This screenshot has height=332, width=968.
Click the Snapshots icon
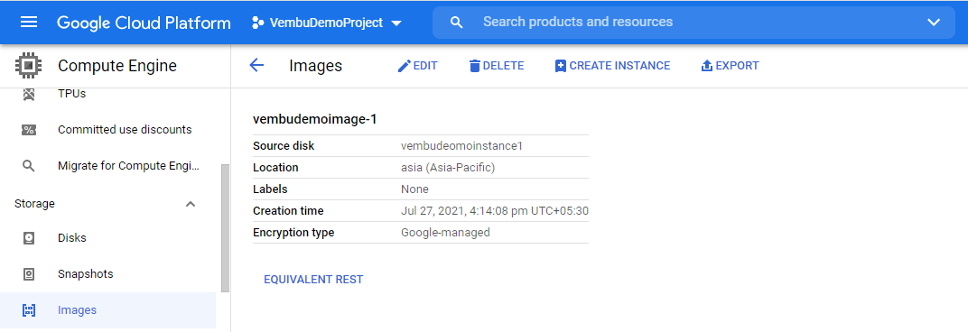point(28,274)
